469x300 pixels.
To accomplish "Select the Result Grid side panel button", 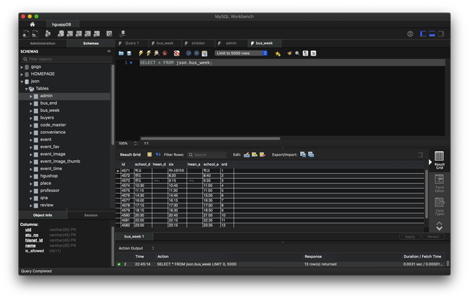I will [440, 160].
